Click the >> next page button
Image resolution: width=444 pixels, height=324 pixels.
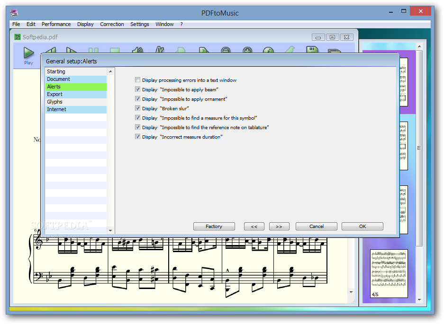(279, 227)
